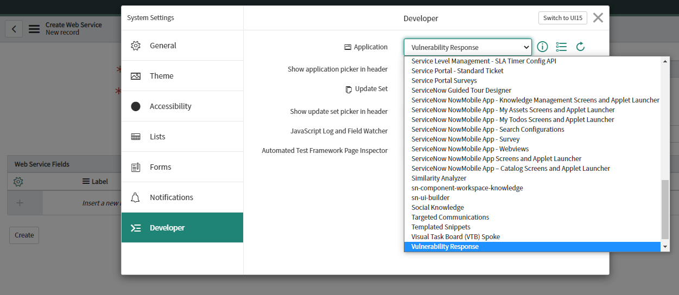Click the Application field icon

pos(348,47)
